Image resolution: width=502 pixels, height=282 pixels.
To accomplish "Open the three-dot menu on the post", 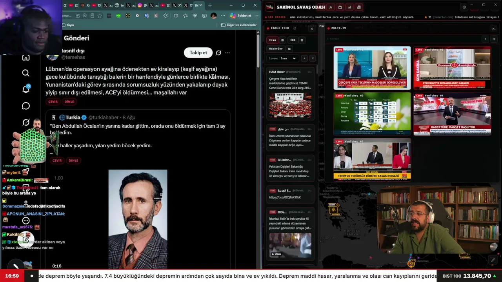I will point(227,52).
